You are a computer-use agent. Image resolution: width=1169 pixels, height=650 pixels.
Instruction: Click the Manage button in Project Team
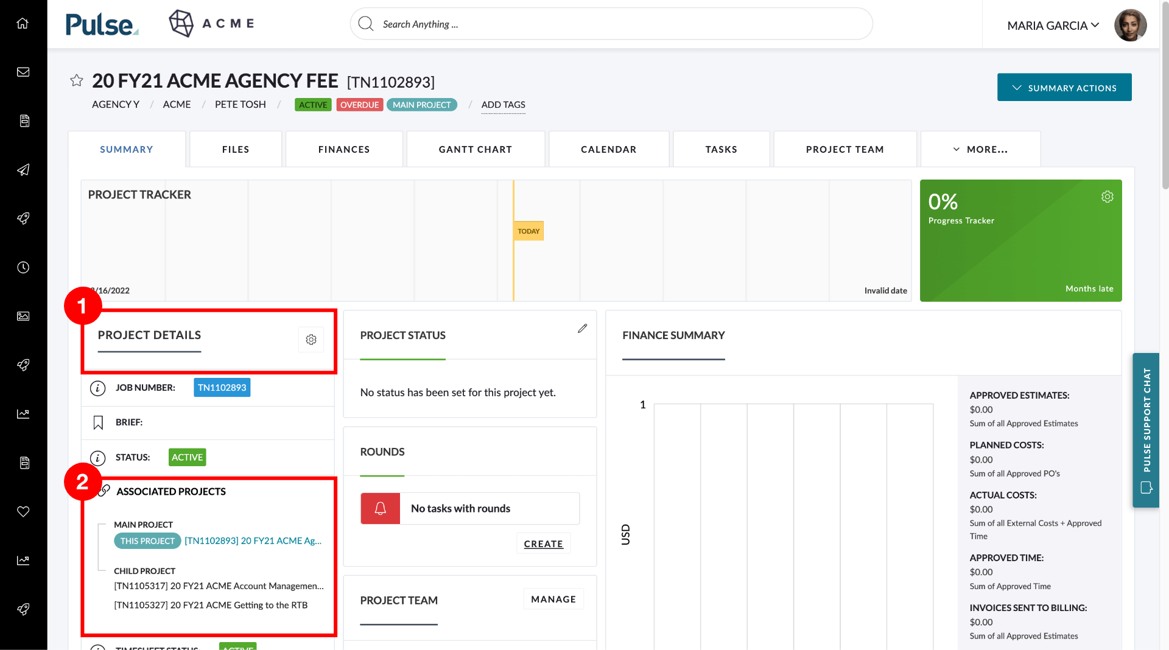[x=553, y=599]
